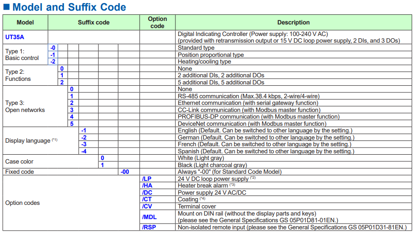418x232 pixels.
Task: Click the 'Fixed code' label
Action: tap(20, 172)
